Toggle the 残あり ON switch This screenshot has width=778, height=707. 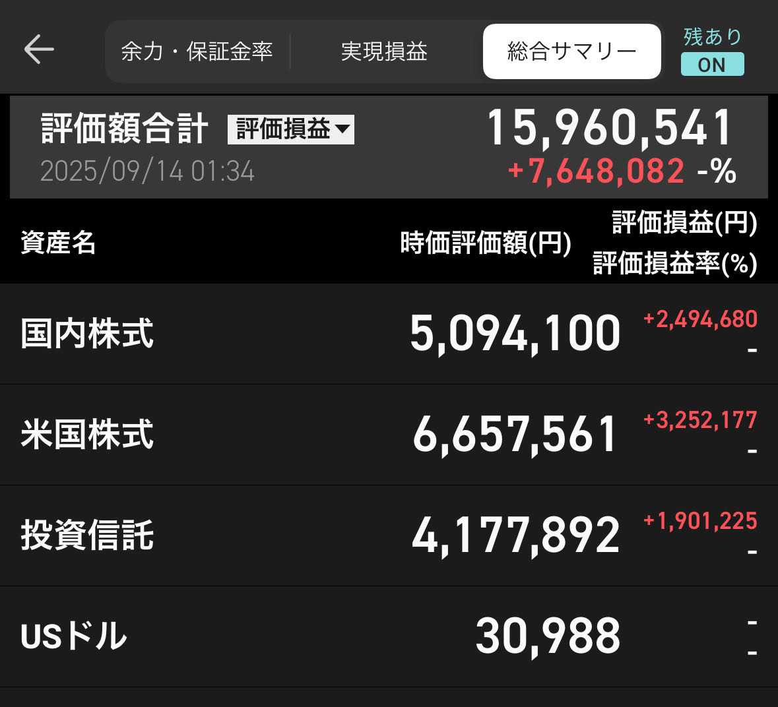(712, 65)
